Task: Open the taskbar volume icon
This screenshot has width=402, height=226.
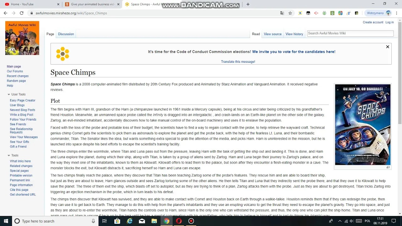Action: click(x=351, y=221)
